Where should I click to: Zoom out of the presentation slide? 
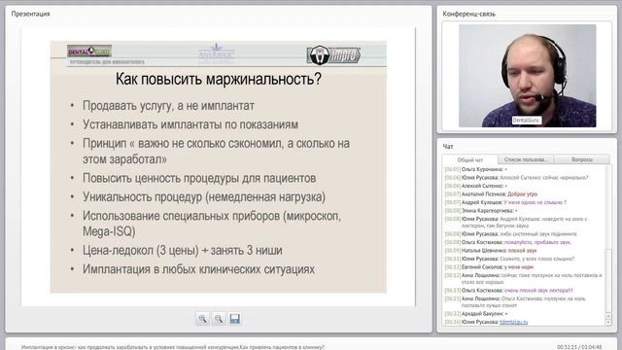click(x=219, y=319)
